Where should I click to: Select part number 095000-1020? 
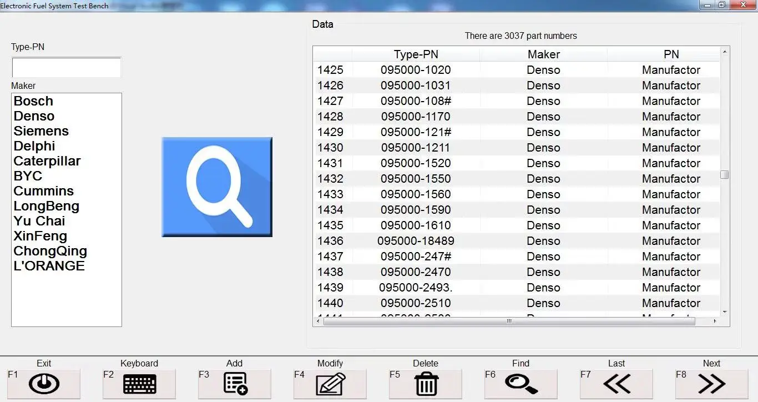(x=416, y=70)
